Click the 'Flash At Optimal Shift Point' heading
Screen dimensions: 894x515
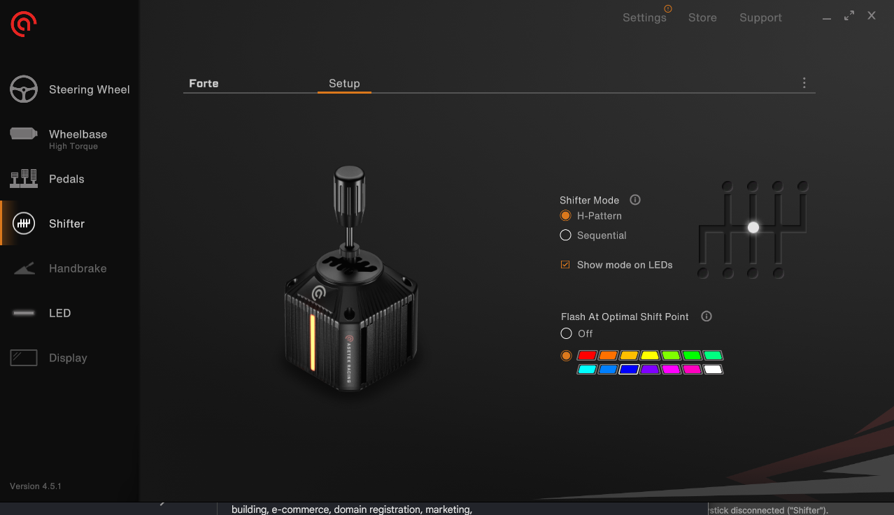click(x=625, y=317)
